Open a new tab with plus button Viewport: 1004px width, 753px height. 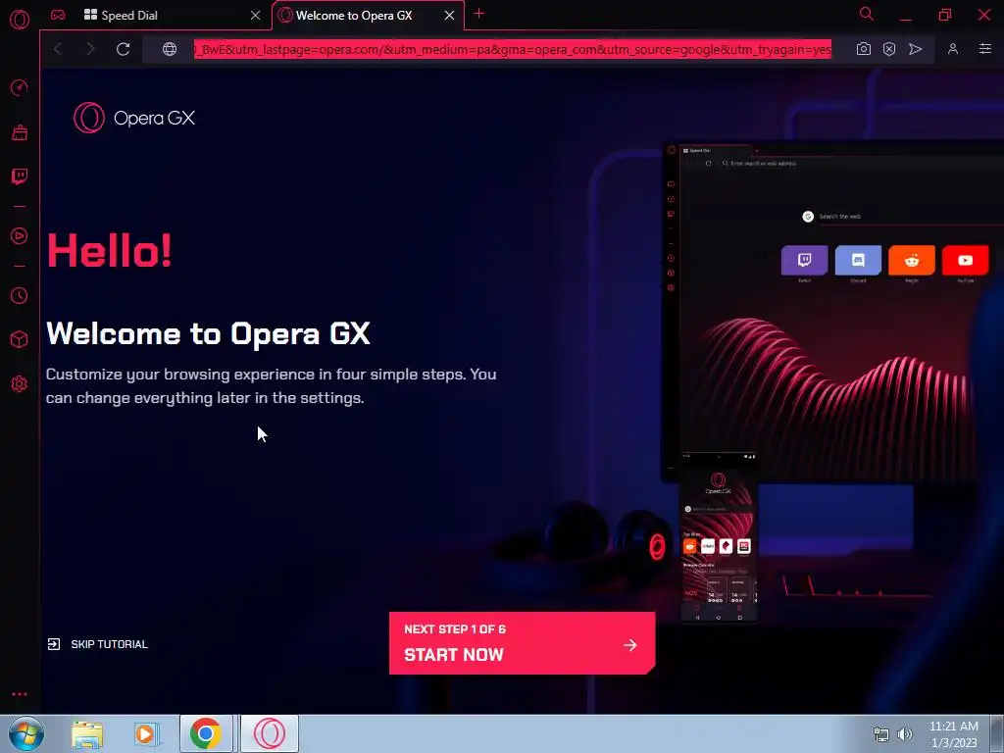click(478, 14)
